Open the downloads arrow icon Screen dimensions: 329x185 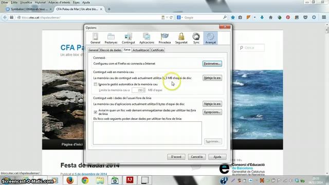coord(262,17)
